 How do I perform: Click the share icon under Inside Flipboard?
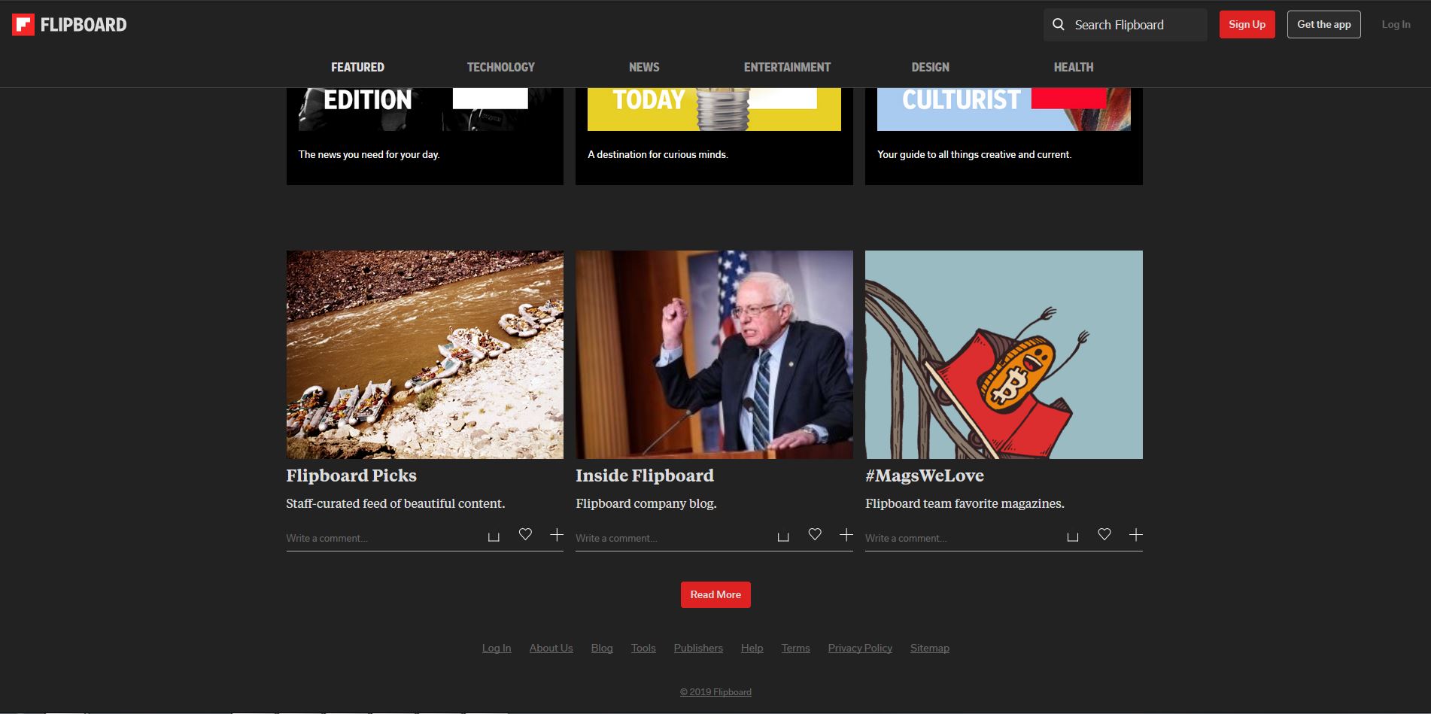pos(783,536)
